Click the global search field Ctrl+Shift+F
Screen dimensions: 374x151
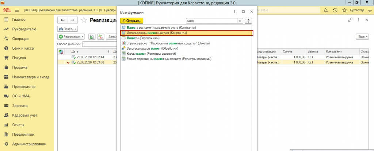289,10
